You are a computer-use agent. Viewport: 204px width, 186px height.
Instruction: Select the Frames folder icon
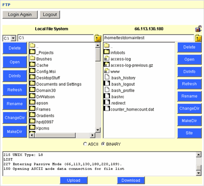tap(32, 109)
